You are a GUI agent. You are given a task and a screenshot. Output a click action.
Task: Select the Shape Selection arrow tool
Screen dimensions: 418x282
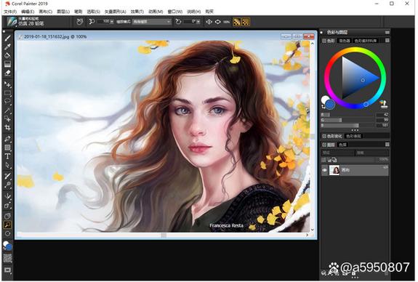[x=7, y=165]
